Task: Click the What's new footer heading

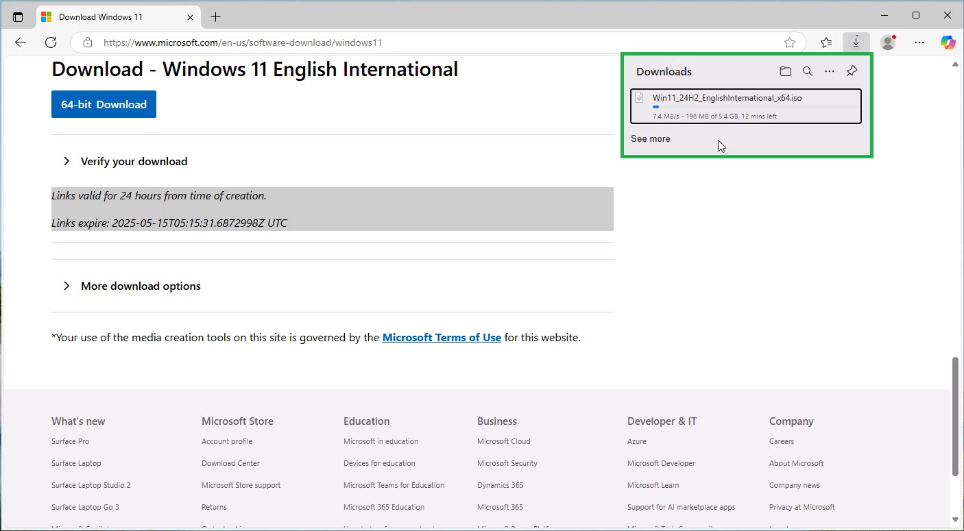Action: (x=78, y=421)
